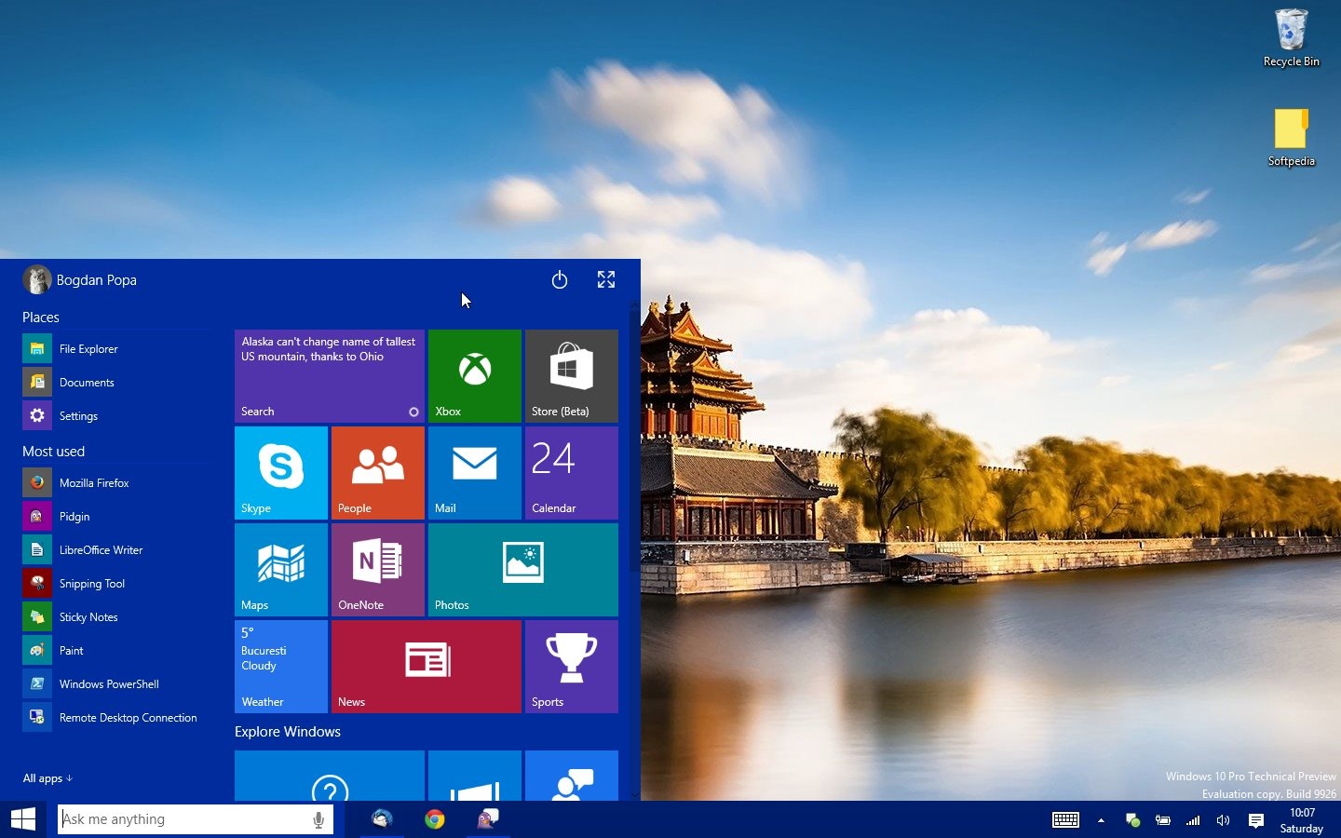Activate Cortana voice input with the microphone

coord(317,819)
